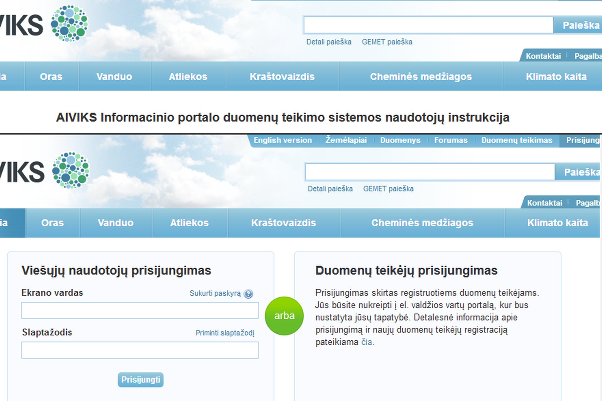Click the help icon beside Sukurti paskyrą
Screen dimensions: 602x401
coord(248,293)
